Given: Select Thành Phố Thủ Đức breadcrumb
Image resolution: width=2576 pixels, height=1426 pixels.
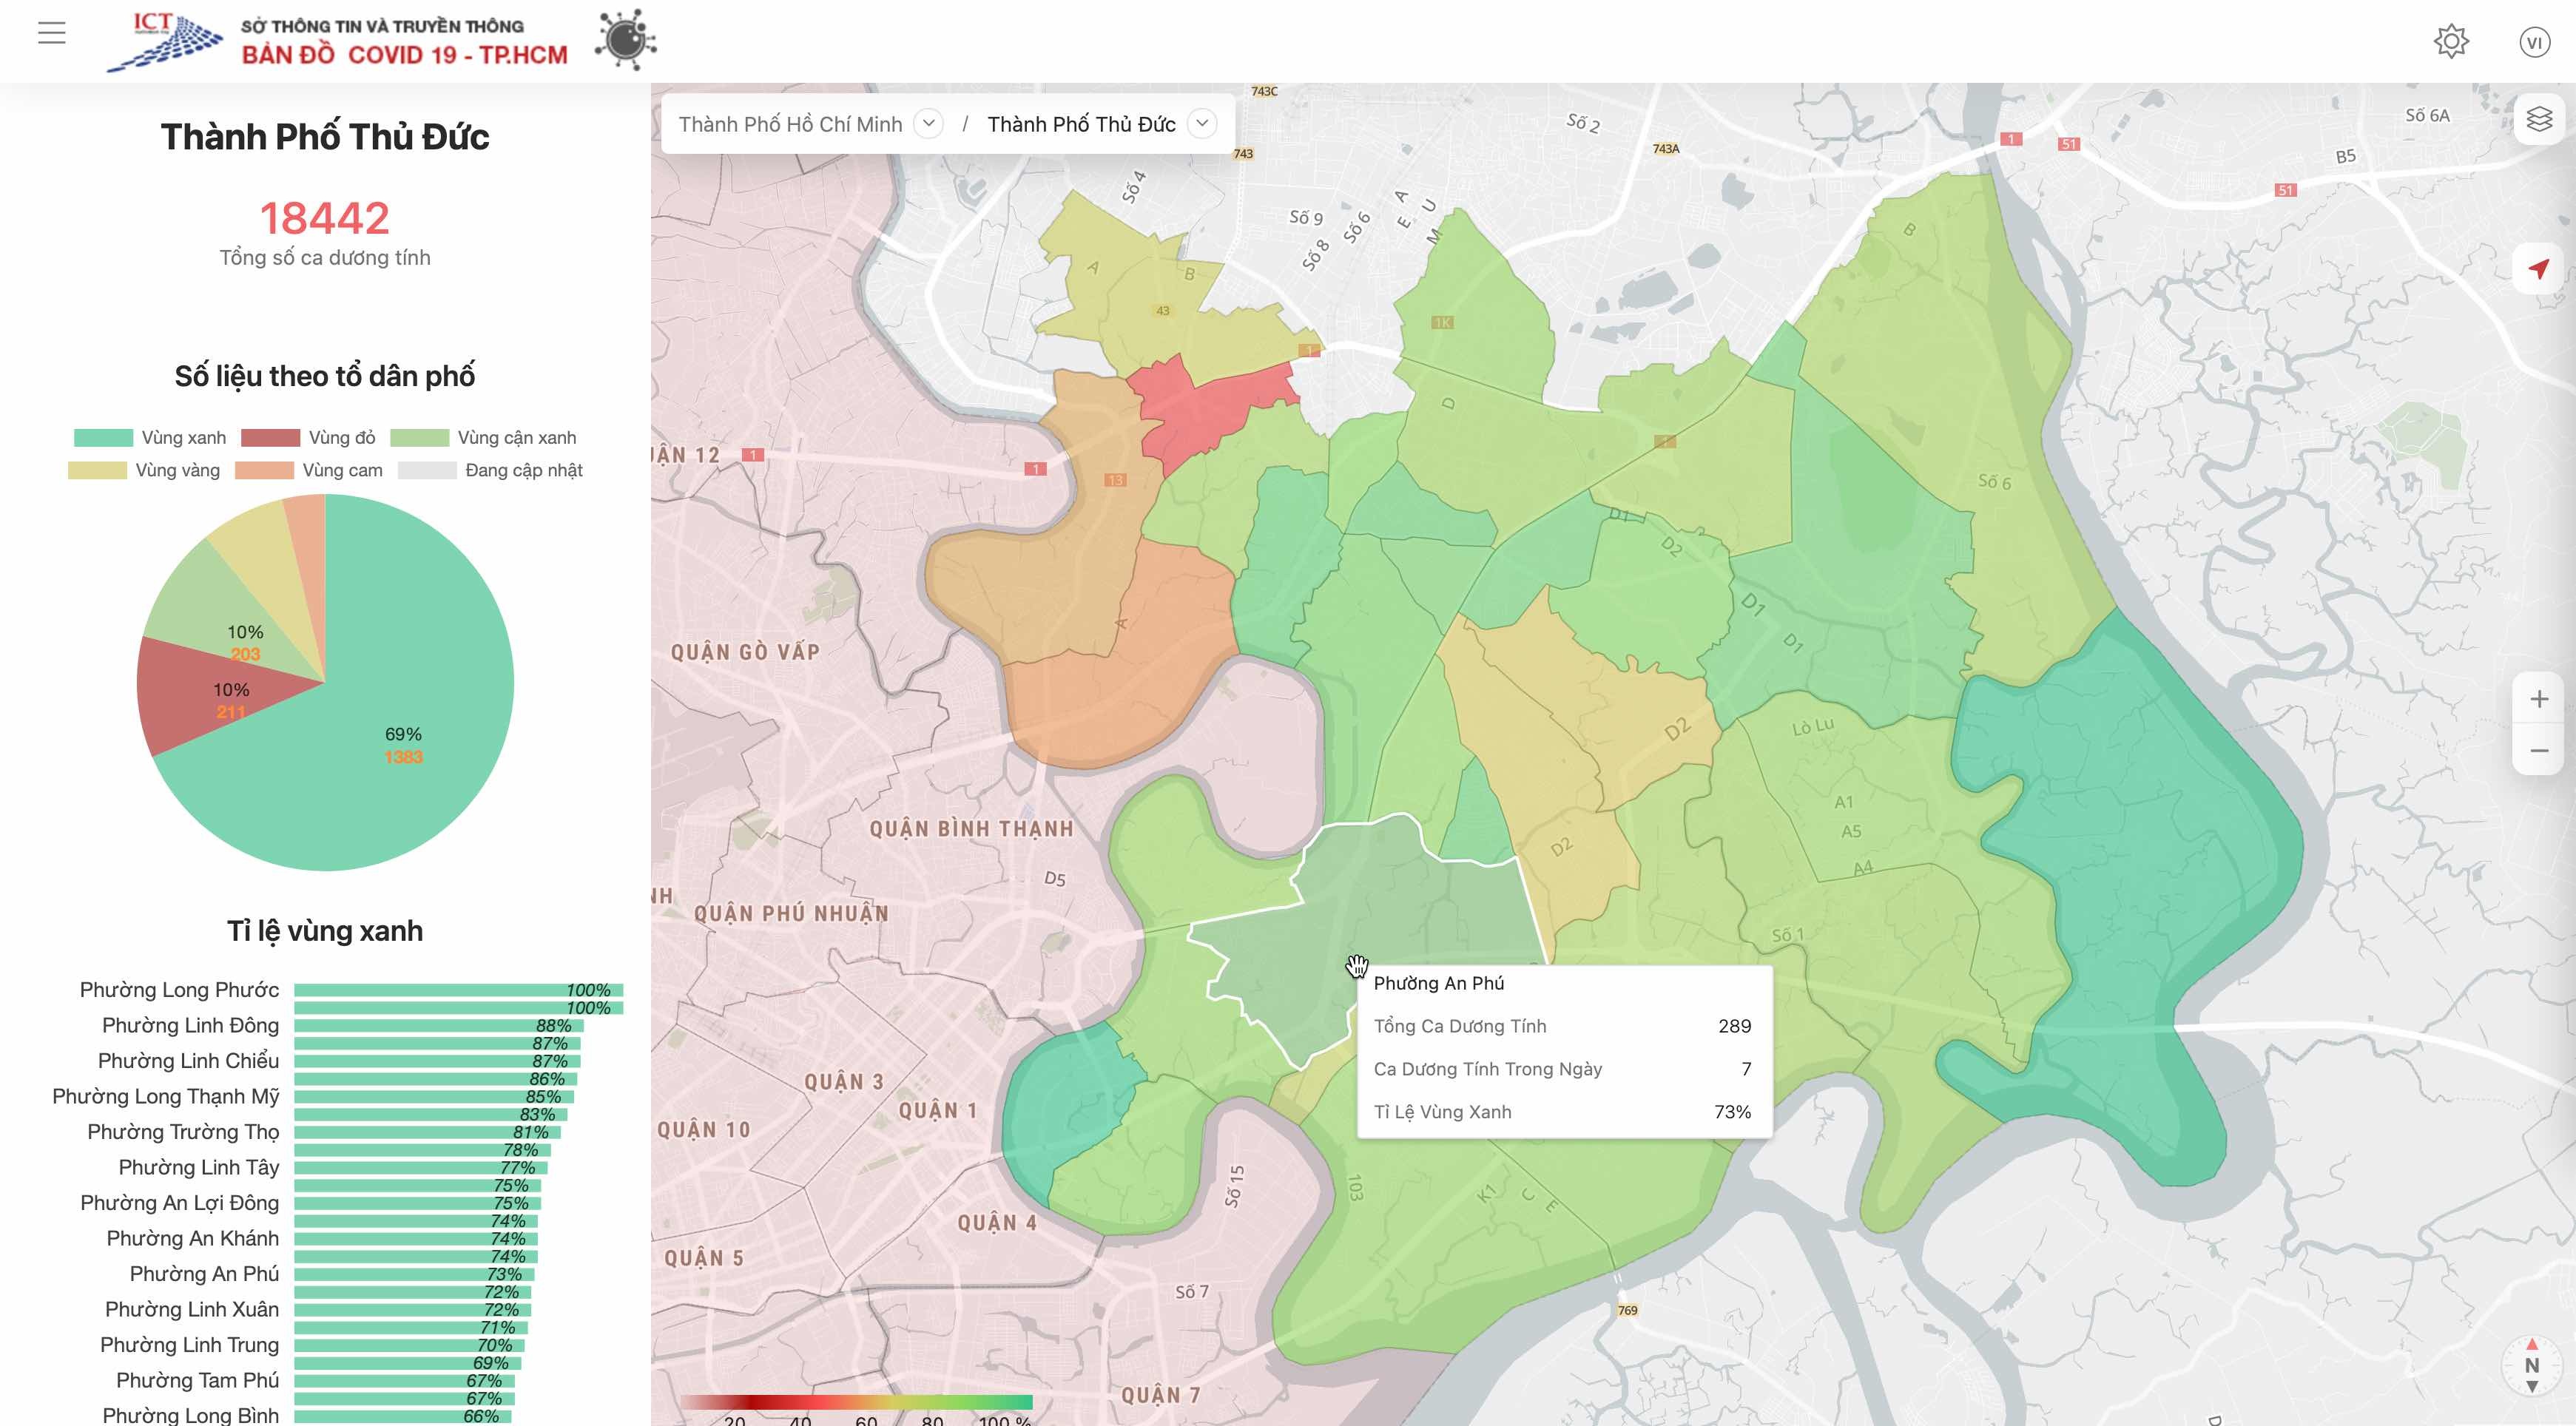Looking at the screenshot, I should (1081, 124).
